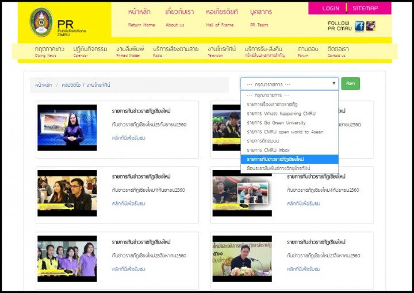This screenshot has height=293, width=414.
Task: Click the ทันข่าวราชภัฏเชียงใหม่28สิงหาคม2560 description text
Action: (x=149, y=256)
